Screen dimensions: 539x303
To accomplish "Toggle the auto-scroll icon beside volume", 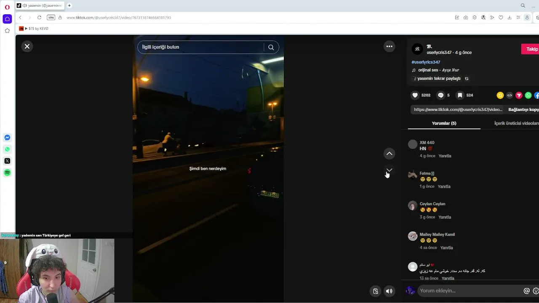I will pyautogui.click(x=376, y=291).
